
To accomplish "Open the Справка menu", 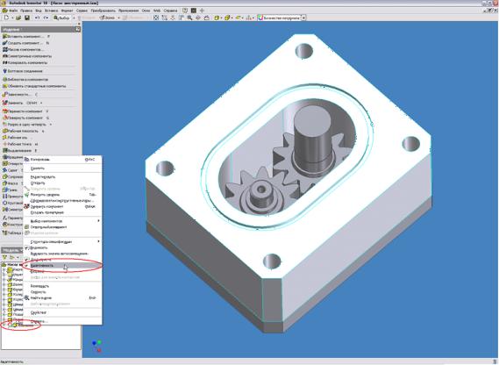I will click(170, 11).
